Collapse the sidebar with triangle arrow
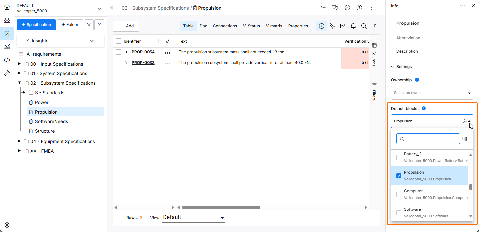 point(111,8)
